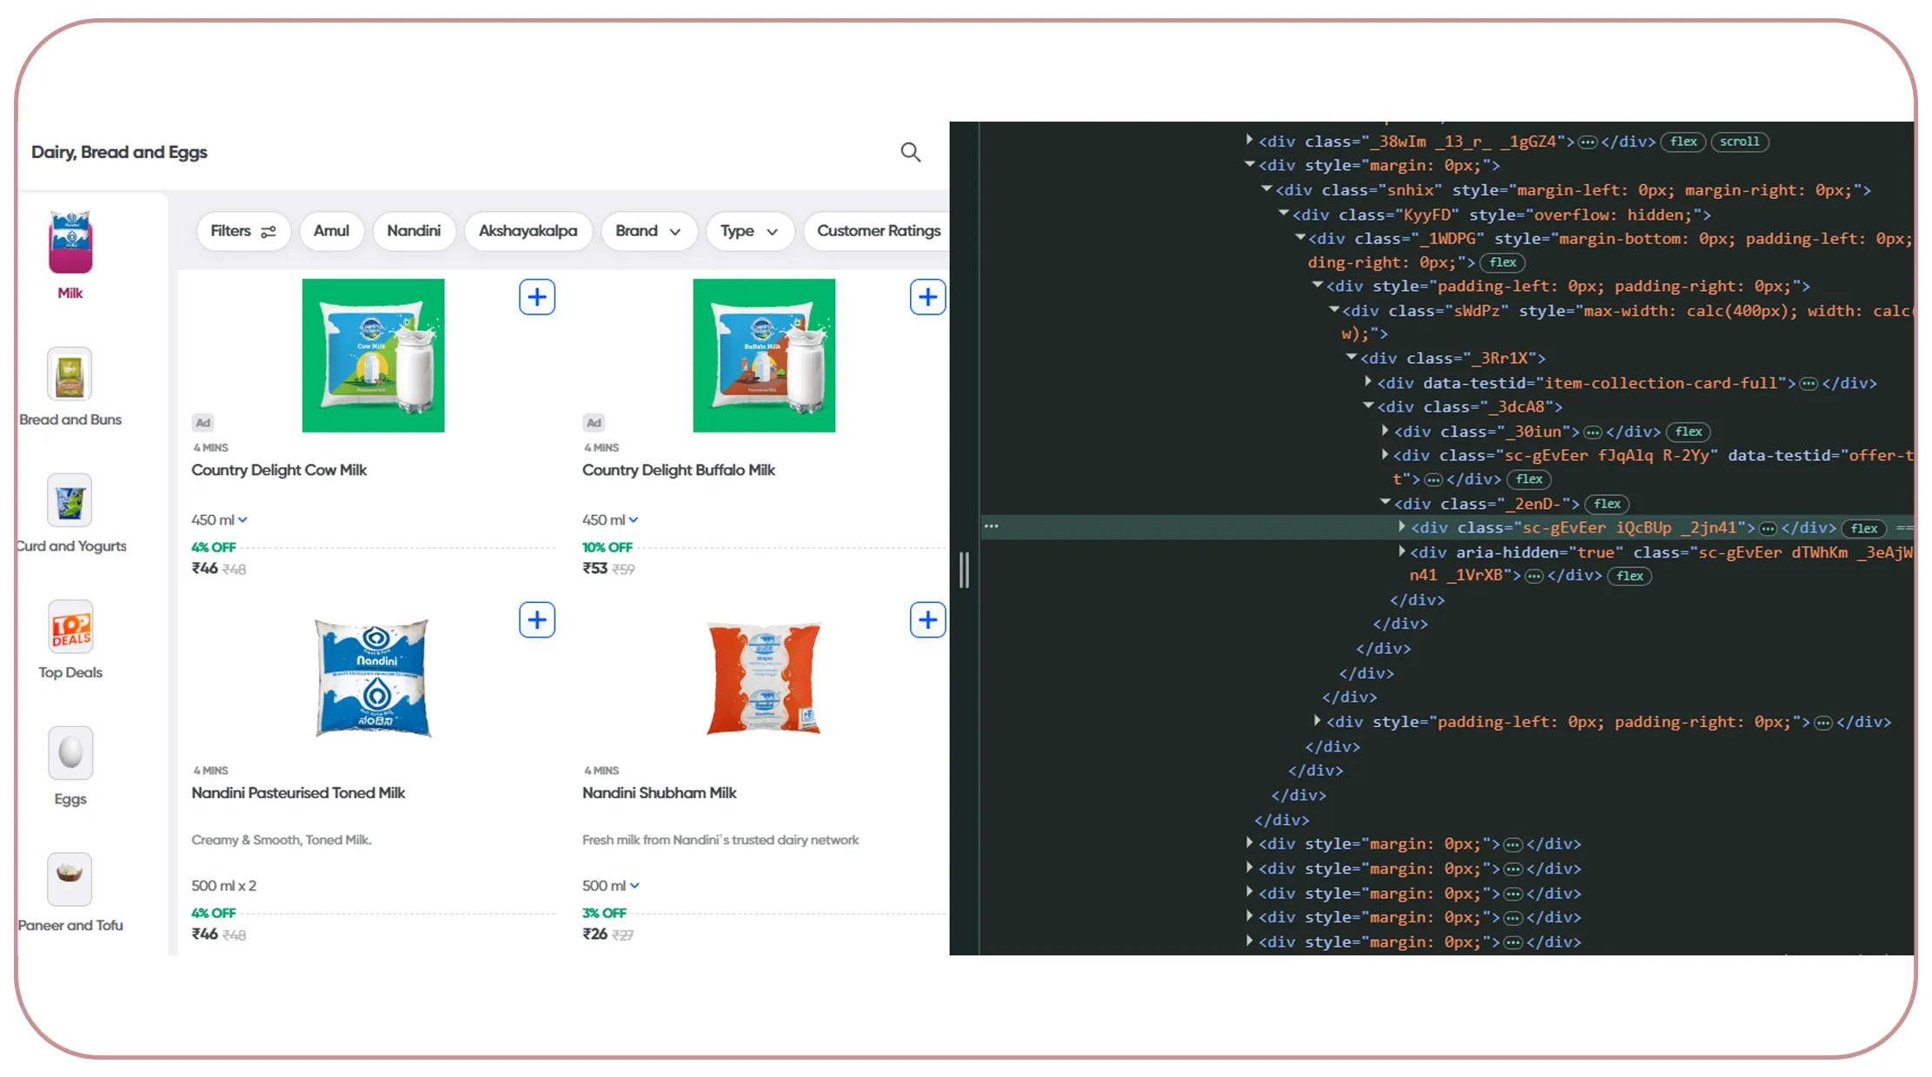Viewport: 1932px width, 1077px height.
Task: Add Nandini Pasteurised Toned Milk with plus
Action: 537,620
